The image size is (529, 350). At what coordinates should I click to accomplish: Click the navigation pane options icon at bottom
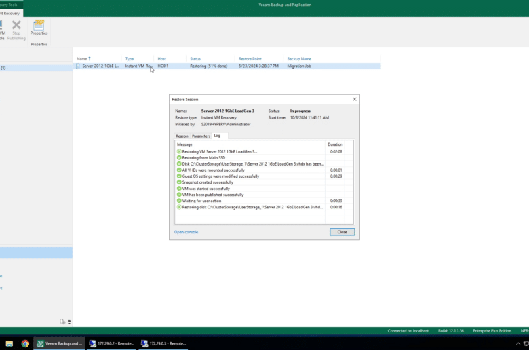62,322
